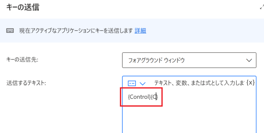Place cursor in {C} key token
This screenshot has width=264, height=133.
[x=154, y=97]
